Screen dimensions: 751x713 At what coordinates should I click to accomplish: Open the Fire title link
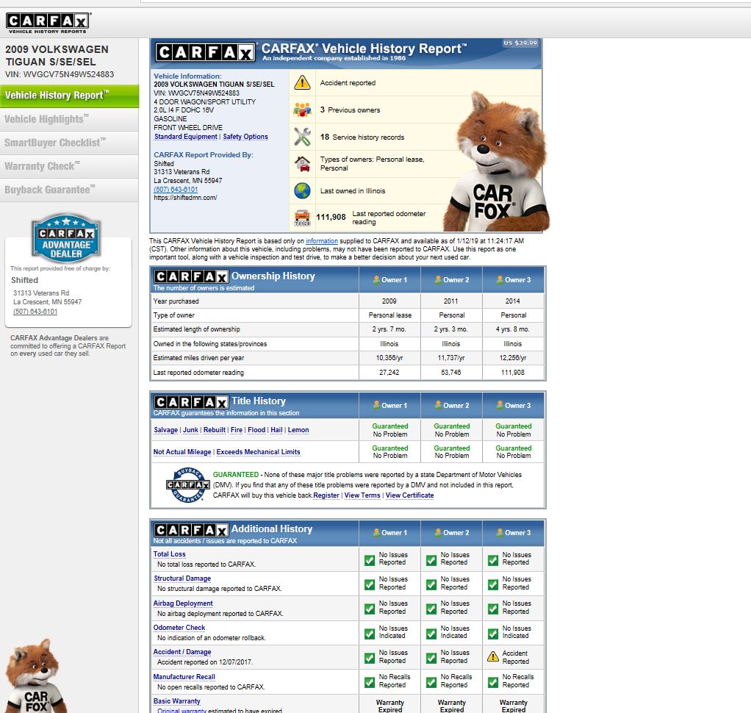pyautogui.click(x=237, y=430)
